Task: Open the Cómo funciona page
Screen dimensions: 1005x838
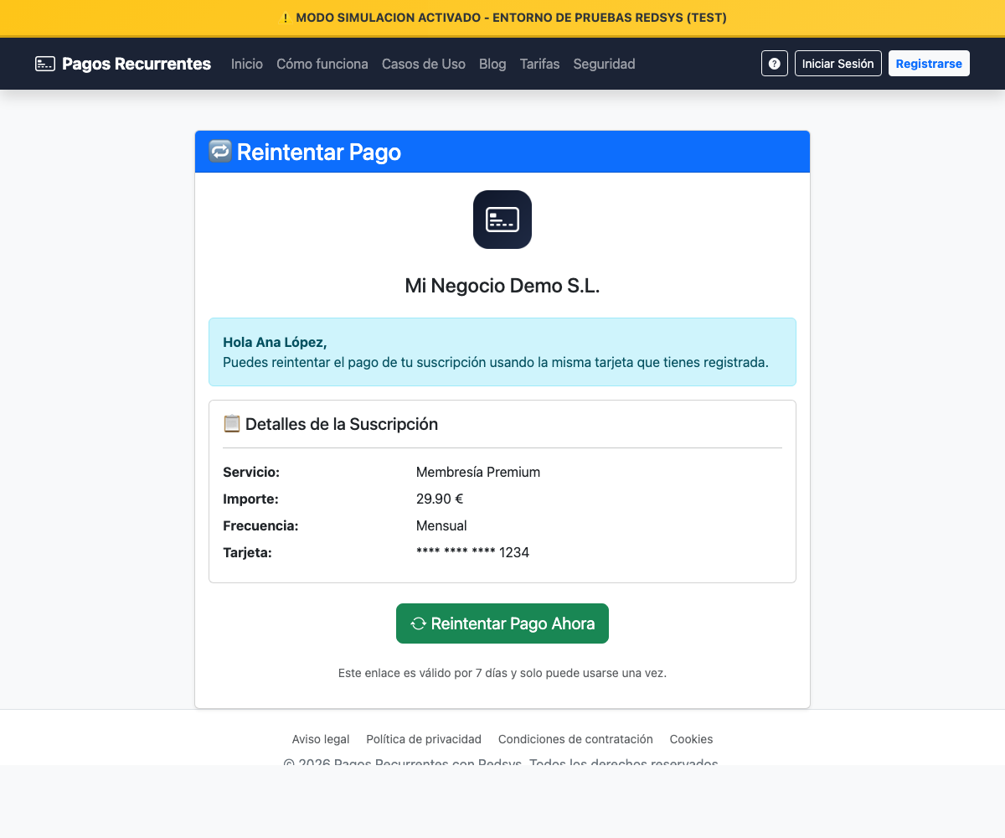Action: (x=322, y=64)
